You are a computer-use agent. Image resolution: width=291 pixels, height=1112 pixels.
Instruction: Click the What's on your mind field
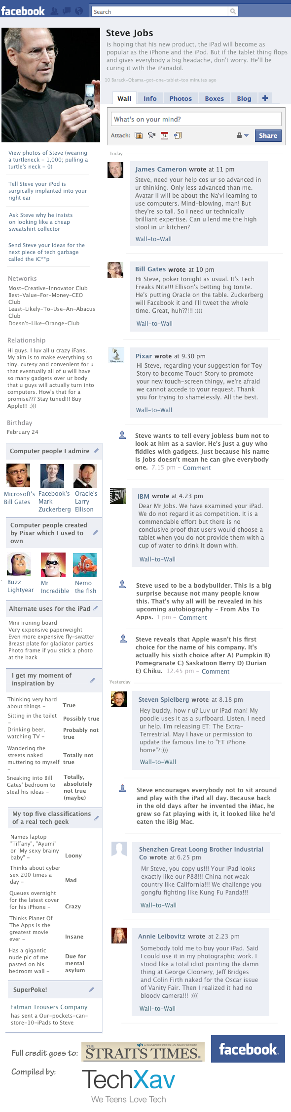coord(195,119)
